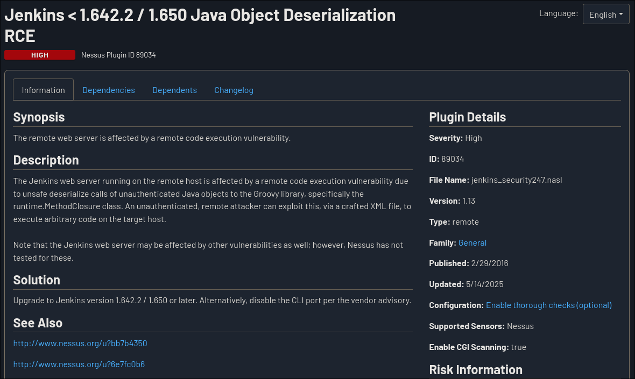The height and width of the screenshot is (379, 635).
Task: Click the Supported Sensors: Nessus entry
Action: pyautogui.click(x=481, y=326)
